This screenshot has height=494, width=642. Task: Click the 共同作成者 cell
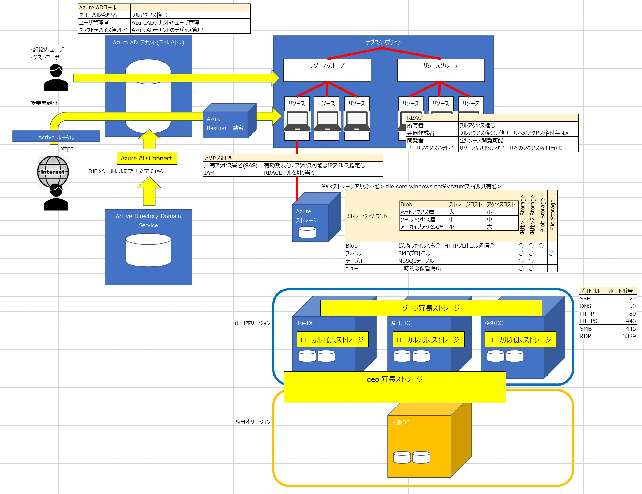432,133
